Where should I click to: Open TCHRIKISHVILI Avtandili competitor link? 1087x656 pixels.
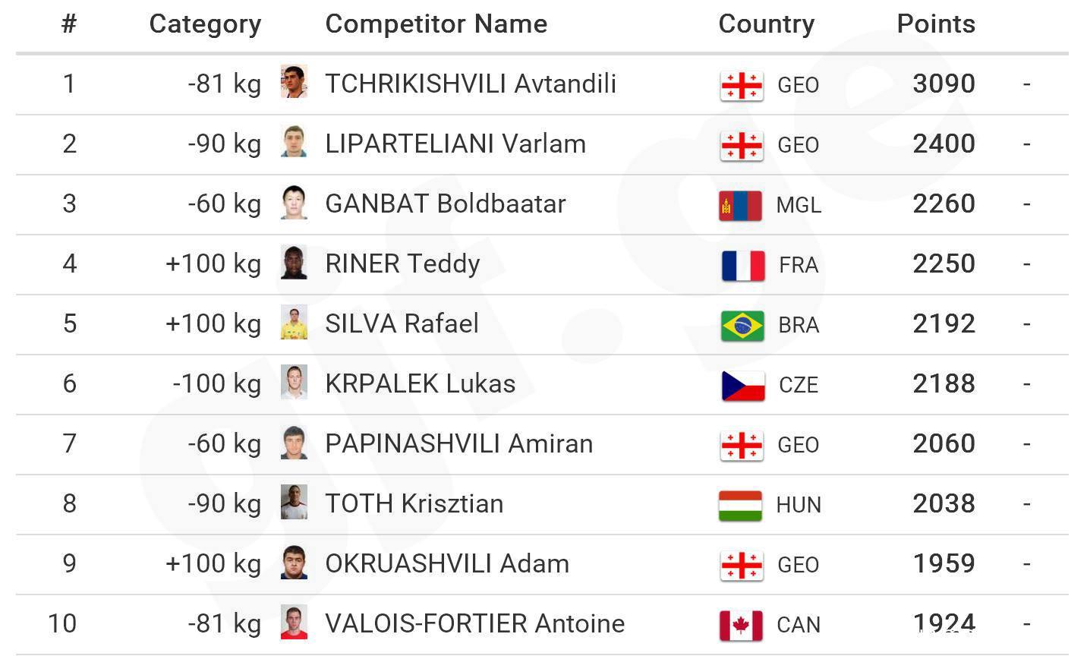471,84
